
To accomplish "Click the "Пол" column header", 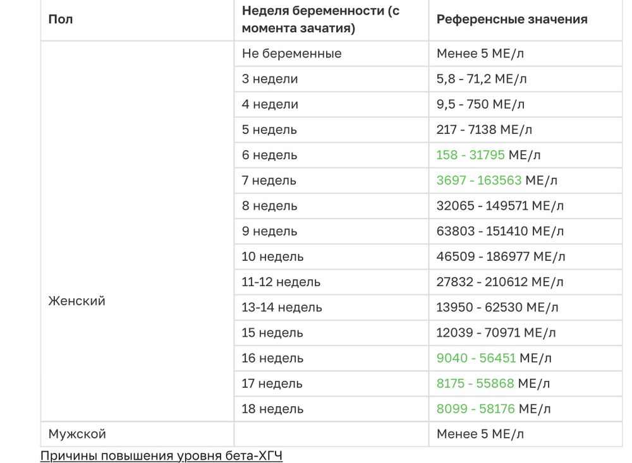I will pyautogui.click(x=61, y=19).
